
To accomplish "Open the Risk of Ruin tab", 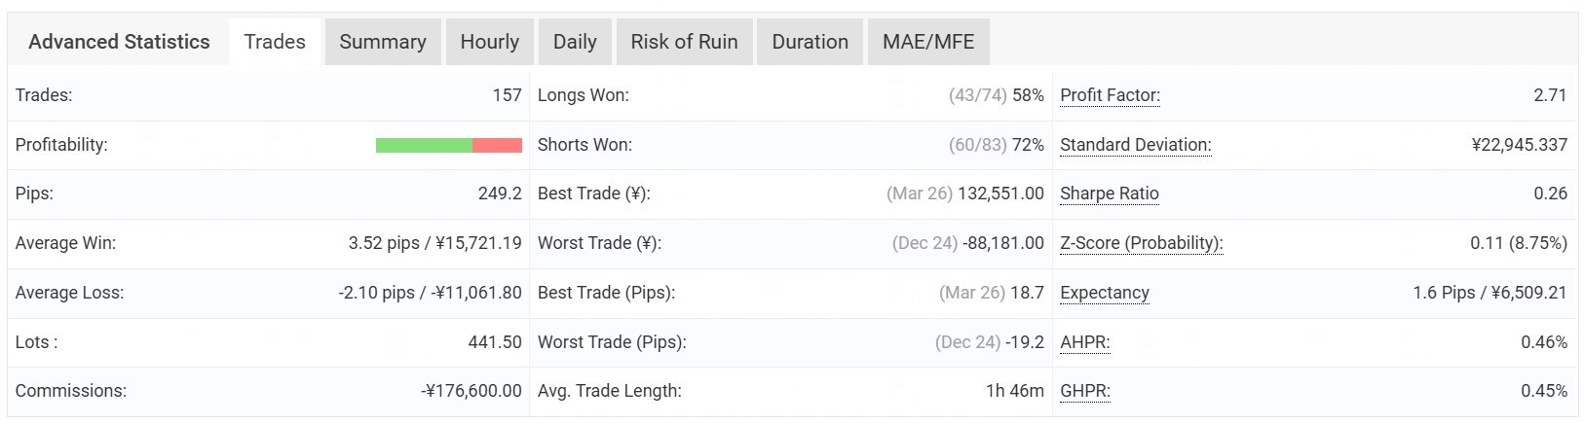I will pos(684,42).
